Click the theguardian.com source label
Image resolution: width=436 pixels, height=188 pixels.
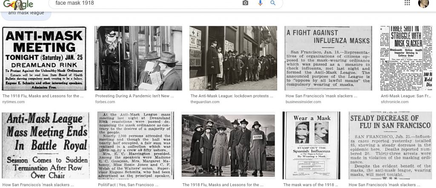pos(205,102)
